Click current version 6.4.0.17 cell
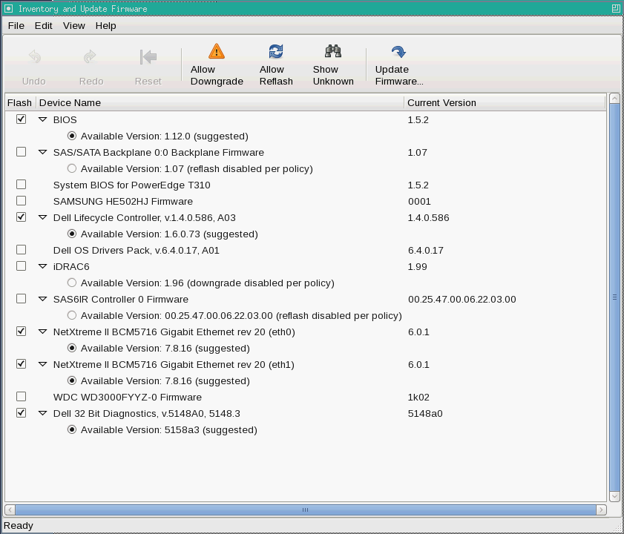This screenshot has width=624, height=534. (x=425, y=250)
